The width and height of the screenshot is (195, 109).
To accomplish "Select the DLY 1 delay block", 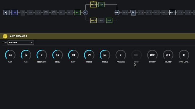I will [x=141, y=12].
